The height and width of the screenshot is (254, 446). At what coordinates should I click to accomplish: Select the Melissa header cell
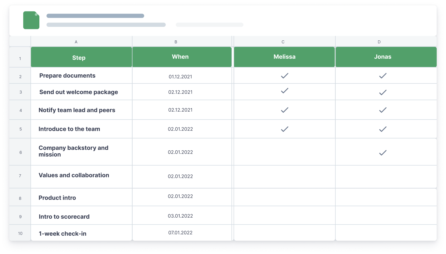pyautogui.click(x=284, y=57)
